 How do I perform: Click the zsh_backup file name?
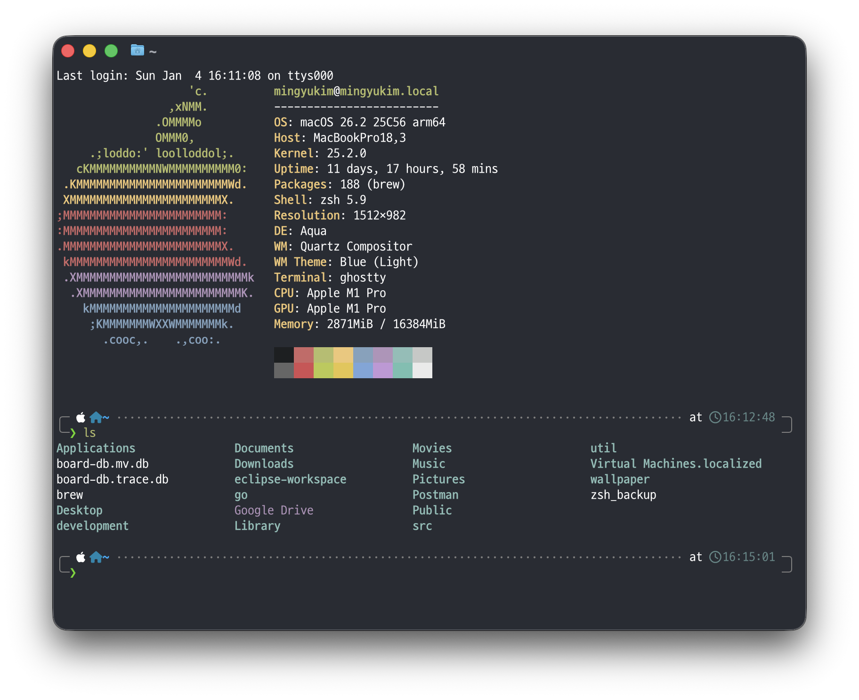point(623,495)
